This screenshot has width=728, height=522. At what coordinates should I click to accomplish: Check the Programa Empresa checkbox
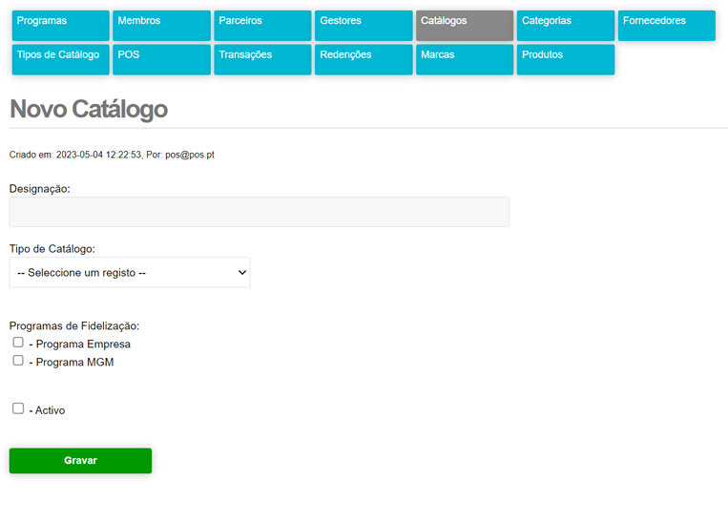(18, 343)
